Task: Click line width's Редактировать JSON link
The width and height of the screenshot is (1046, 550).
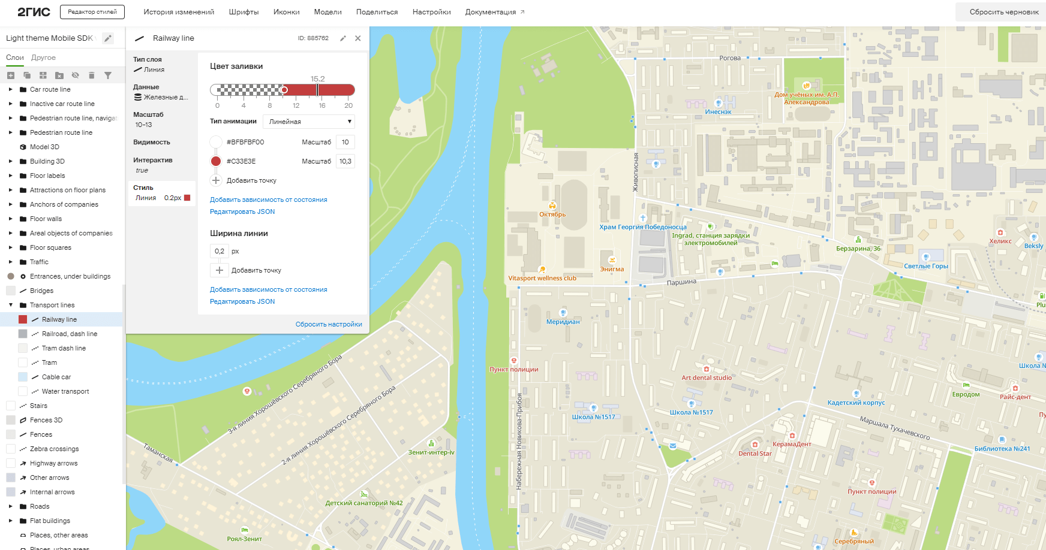Action: click(242, 301)
